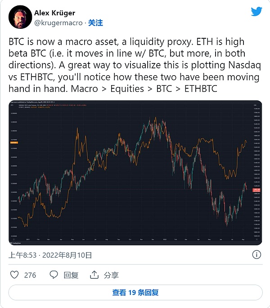Screen dimensions: 270x308
Task: View all replies via 查看 19 条回复
Action: pyautogui.click(x=135, y=293)
